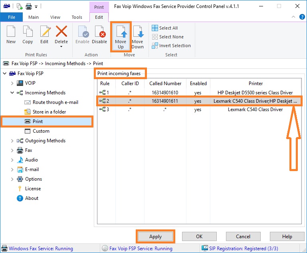Click the quick access export document icon

20,6
